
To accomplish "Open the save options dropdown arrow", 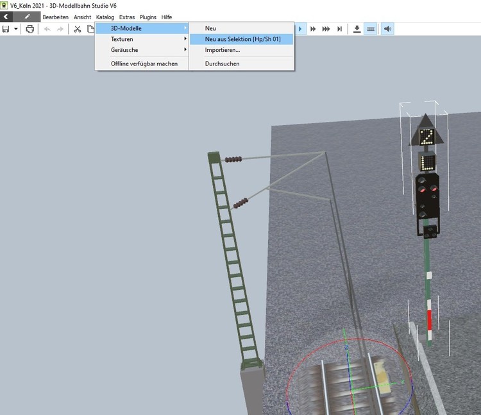I will 16,29.
